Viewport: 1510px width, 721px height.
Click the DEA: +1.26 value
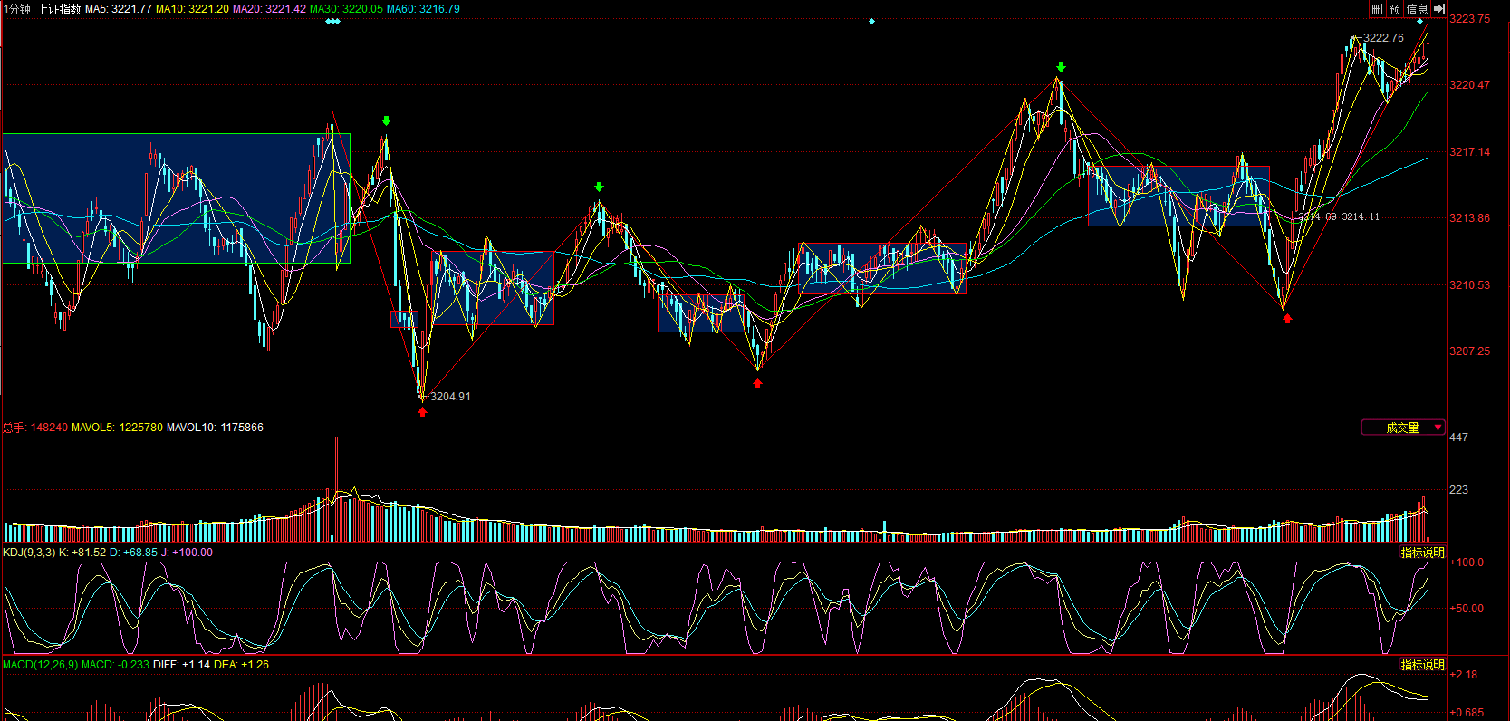point(241,665)
